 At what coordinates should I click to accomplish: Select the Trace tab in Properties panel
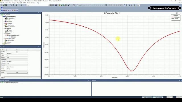[2, 77]
